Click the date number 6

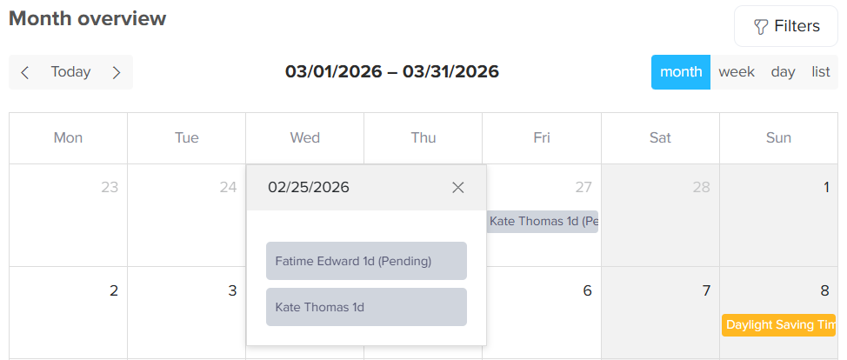(587, 290)
